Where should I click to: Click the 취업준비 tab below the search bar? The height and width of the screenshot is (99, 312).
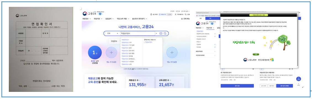(x=114, y=41)
